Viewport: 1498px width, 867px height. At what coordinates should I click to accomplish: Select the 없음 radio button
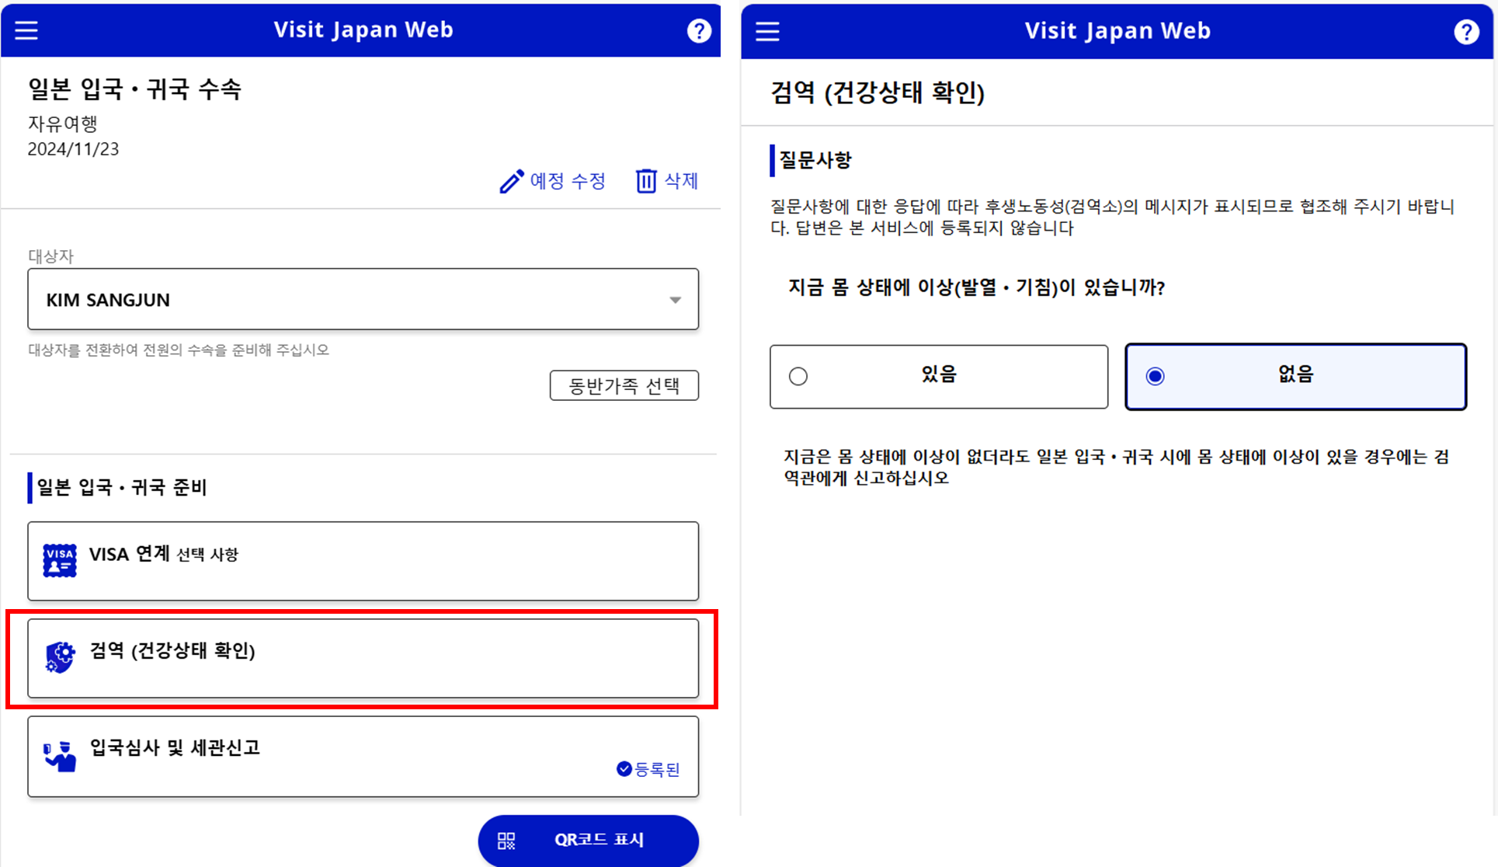point(1156,375)
